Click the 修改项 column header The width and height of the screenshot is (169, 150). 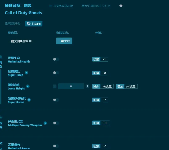coord(13,33)
